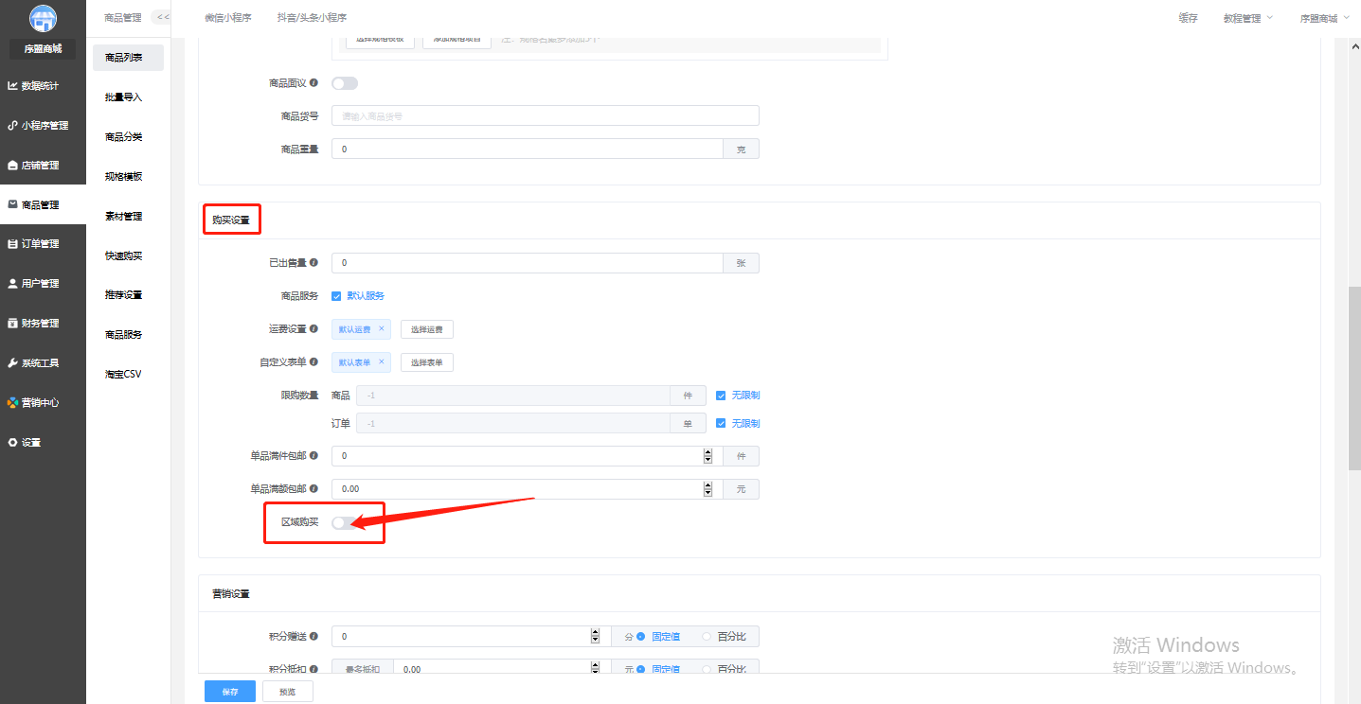Remove the 默认表单 tag with its ×
This screenshot has width=1361, height=704.
coord(381,362)
